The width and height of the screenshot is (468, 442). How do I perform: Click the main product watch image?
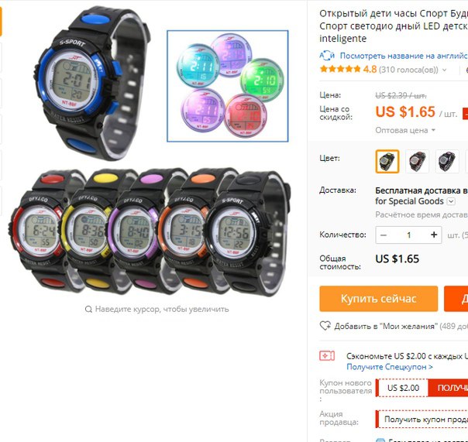(150, 152)
